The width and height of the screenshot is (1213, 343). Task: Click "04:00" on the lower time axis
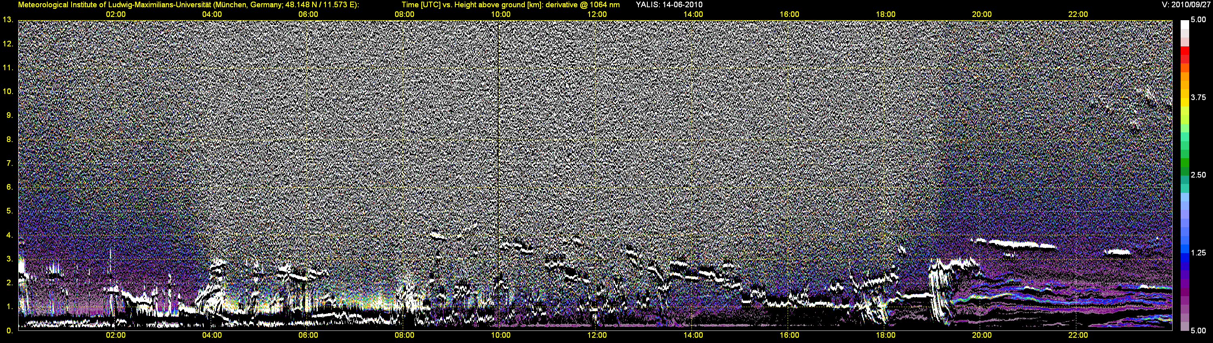[x=212, y=335]
